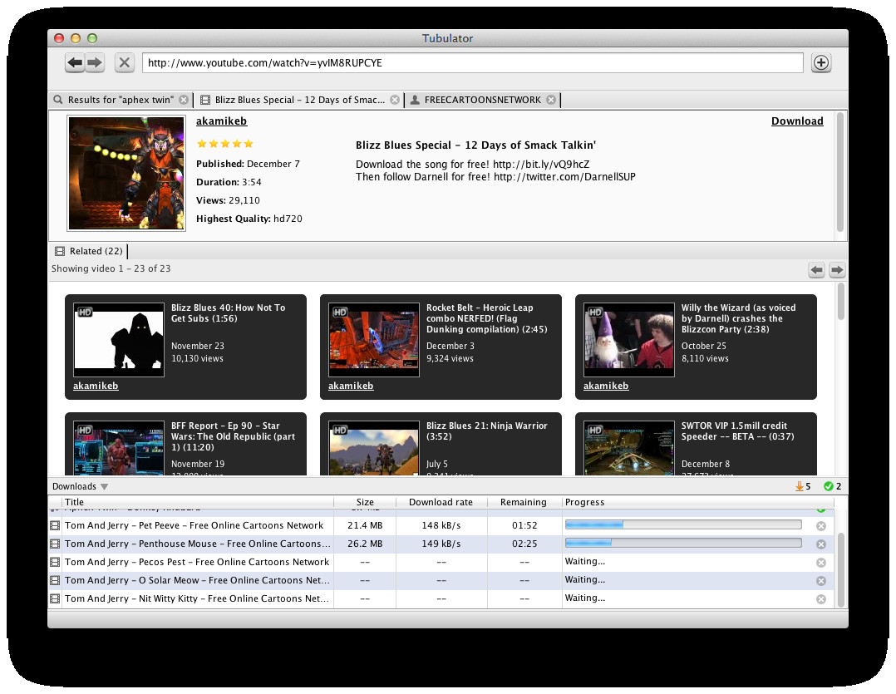Click the 'Showing video 1 – 23 of 23' text
The height and width of the screenshot is (694, 896).
tap(111, 268)
